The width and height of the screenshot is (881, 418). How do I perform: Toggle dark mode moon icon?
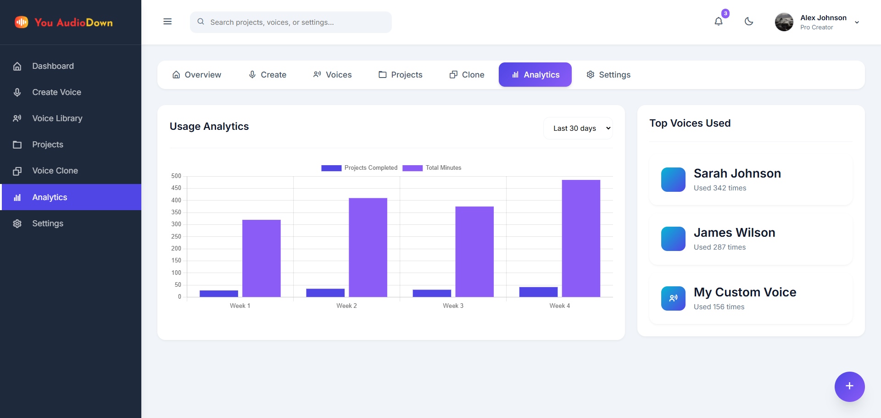point(749,22)
